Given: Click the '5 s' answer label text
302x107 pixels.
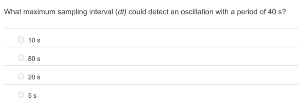Looking at the screenshot, I should [x=32, y=96].
